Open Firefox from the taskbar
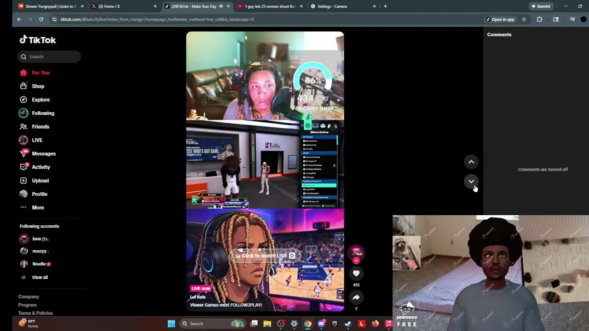 coord(375,324)
